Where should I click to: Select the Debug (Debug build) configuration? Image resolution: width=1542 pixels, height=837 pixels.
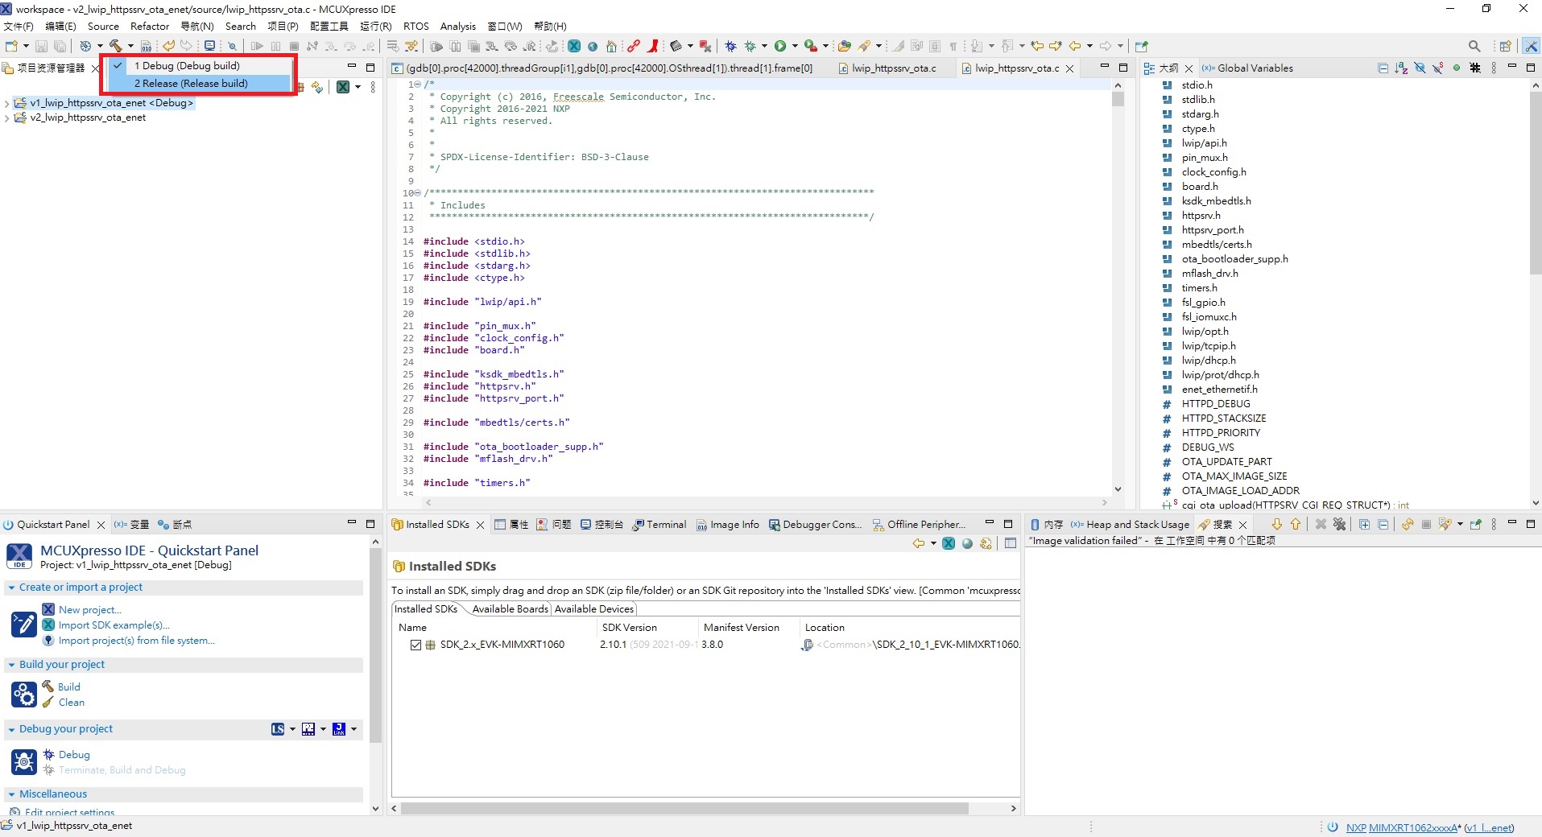(x=188, y=65)
